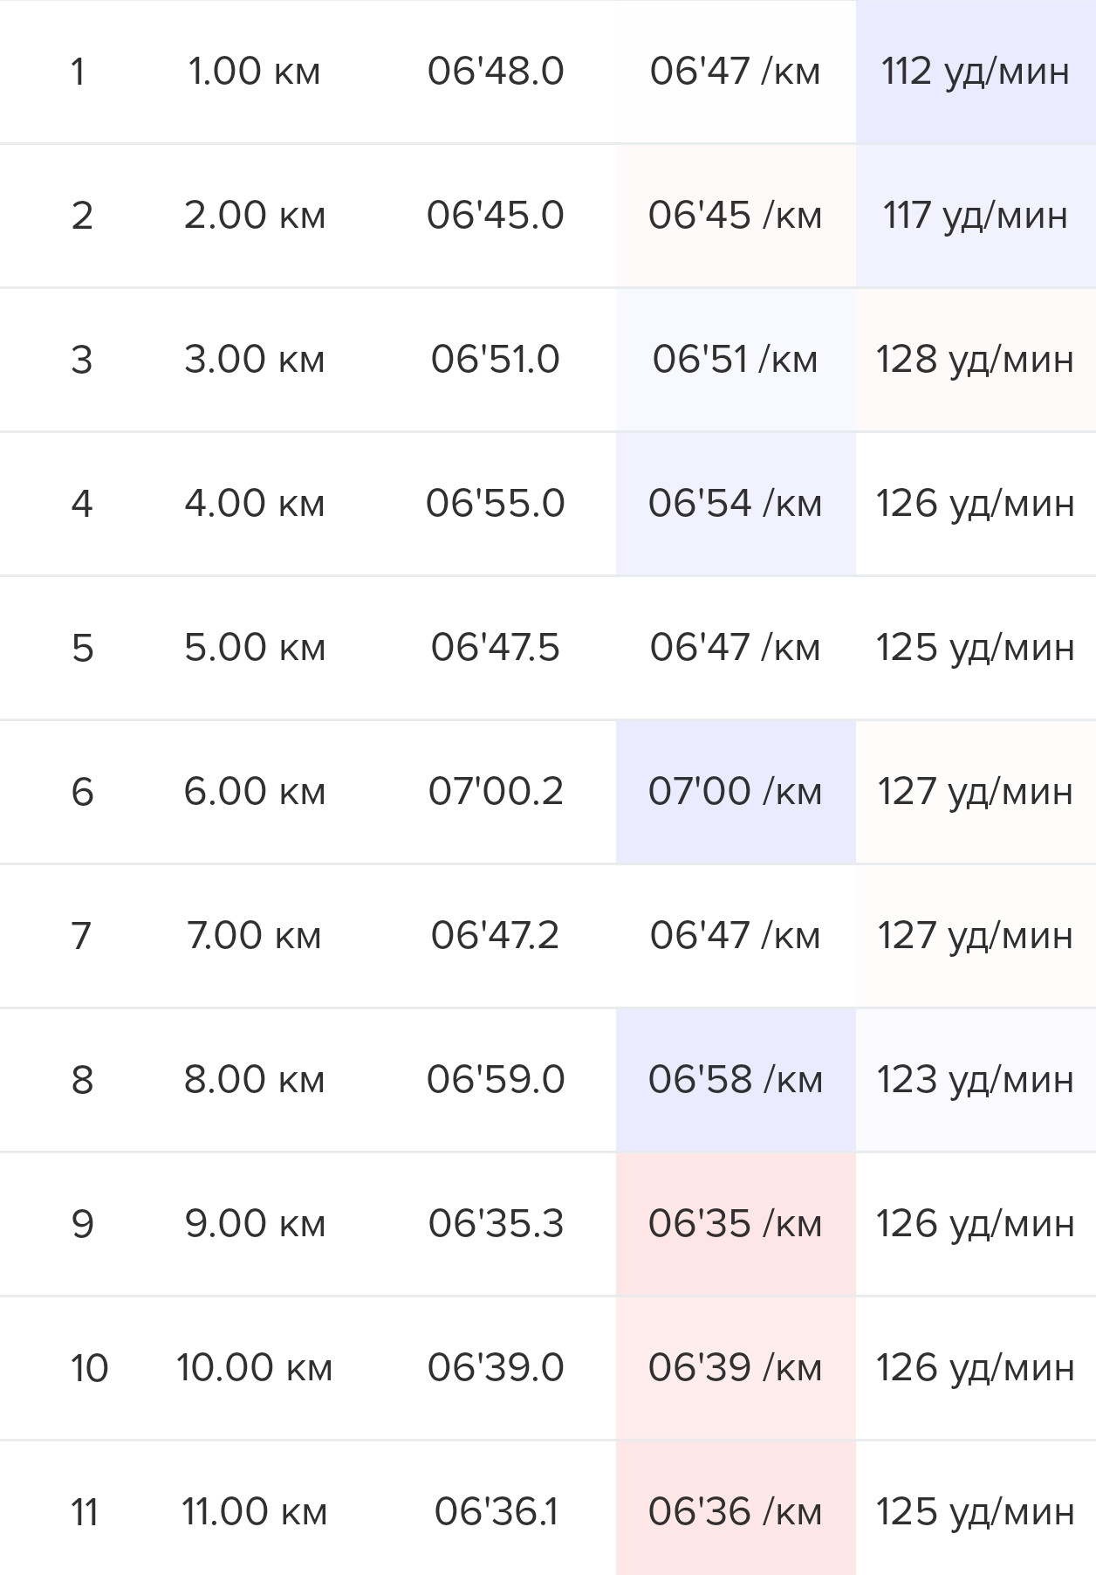Select lap time 06'51.0
The height and width of the screenshot is (1575, 1096).
click(x=495, y=360)
